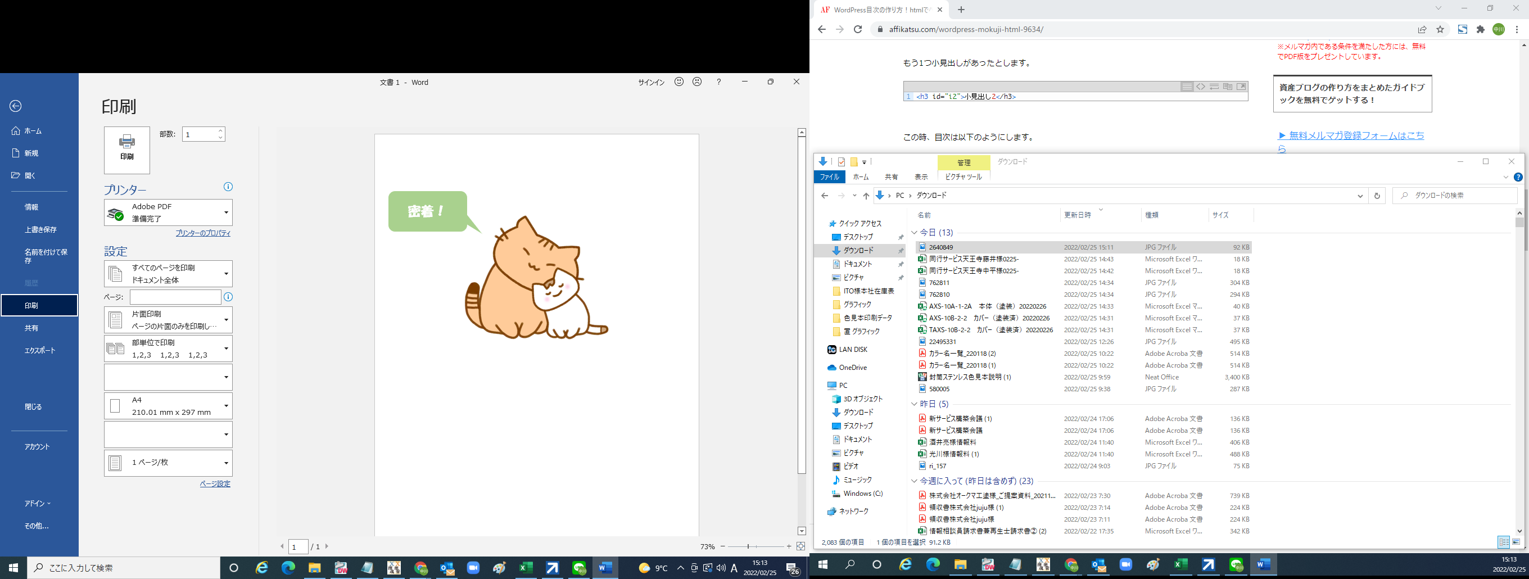Open Explorer address bar history dropdown

point(1360,196)
